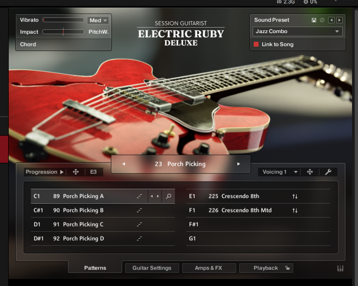Select the empty G1 pattern slot
The image size is (358, 286).
click(258, 239)
